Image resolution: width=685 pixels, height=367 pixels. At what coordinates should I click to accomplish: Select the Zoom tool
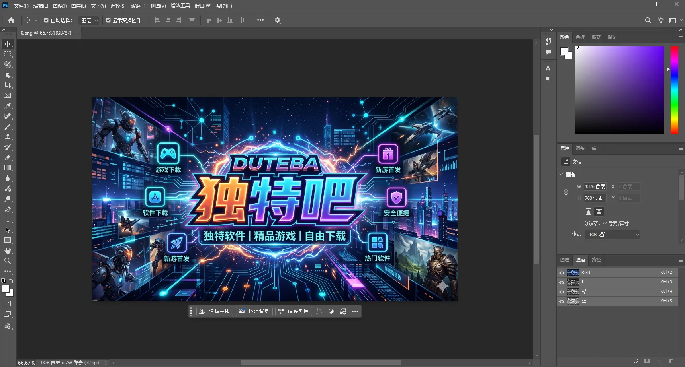click(x=7, y=261)
